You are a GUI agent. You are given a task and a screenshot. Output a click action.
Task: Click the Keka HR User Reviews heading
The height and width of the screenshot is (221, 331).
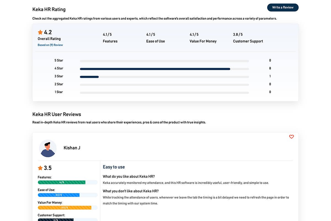tap(57, 114)
